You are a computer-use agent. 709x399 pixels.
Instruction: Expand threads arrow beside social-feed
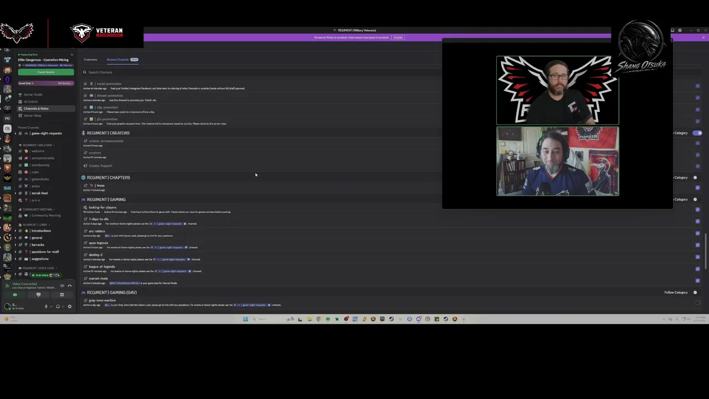(16, 193)
